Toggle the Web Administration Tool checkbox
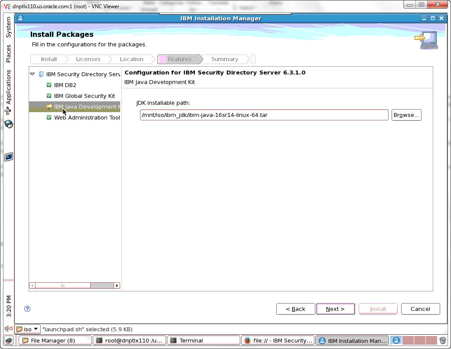This screenshot has height=349, width=451. [49, 117]
